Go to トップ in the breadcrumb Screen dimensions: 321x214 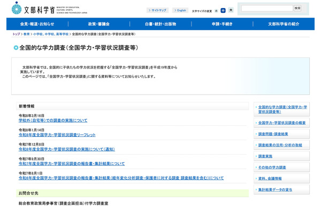(x=16, y=34)
